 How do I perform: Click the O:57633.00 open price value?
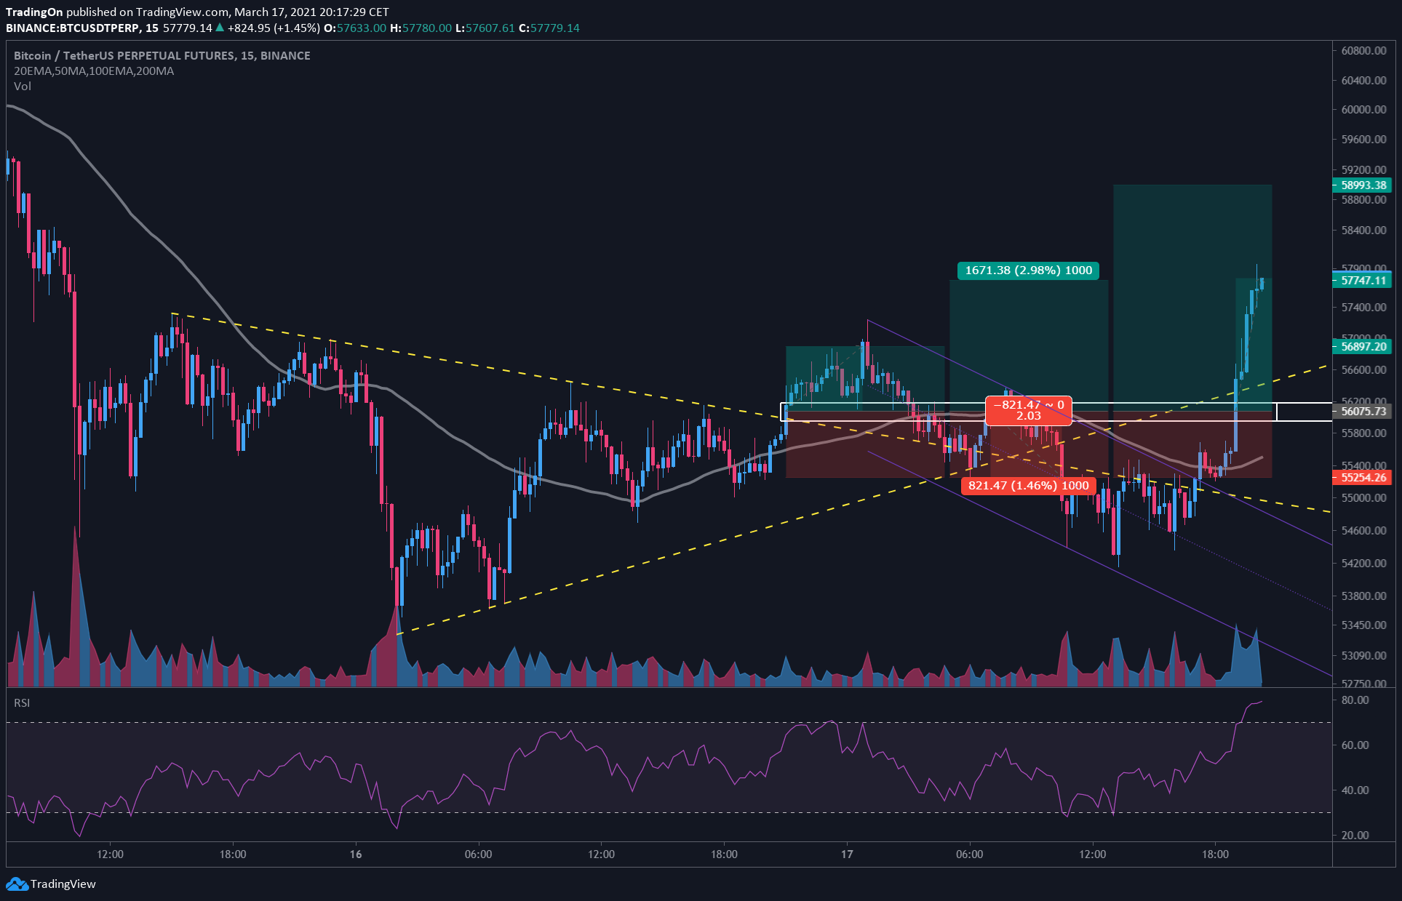pyautogui.click(x=354, y=28)
